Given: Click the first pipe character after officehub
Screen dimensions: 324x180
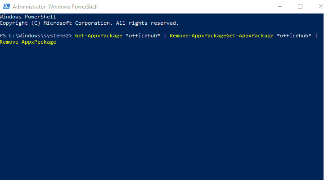Looking at the screenshot, I should point(165,36).
